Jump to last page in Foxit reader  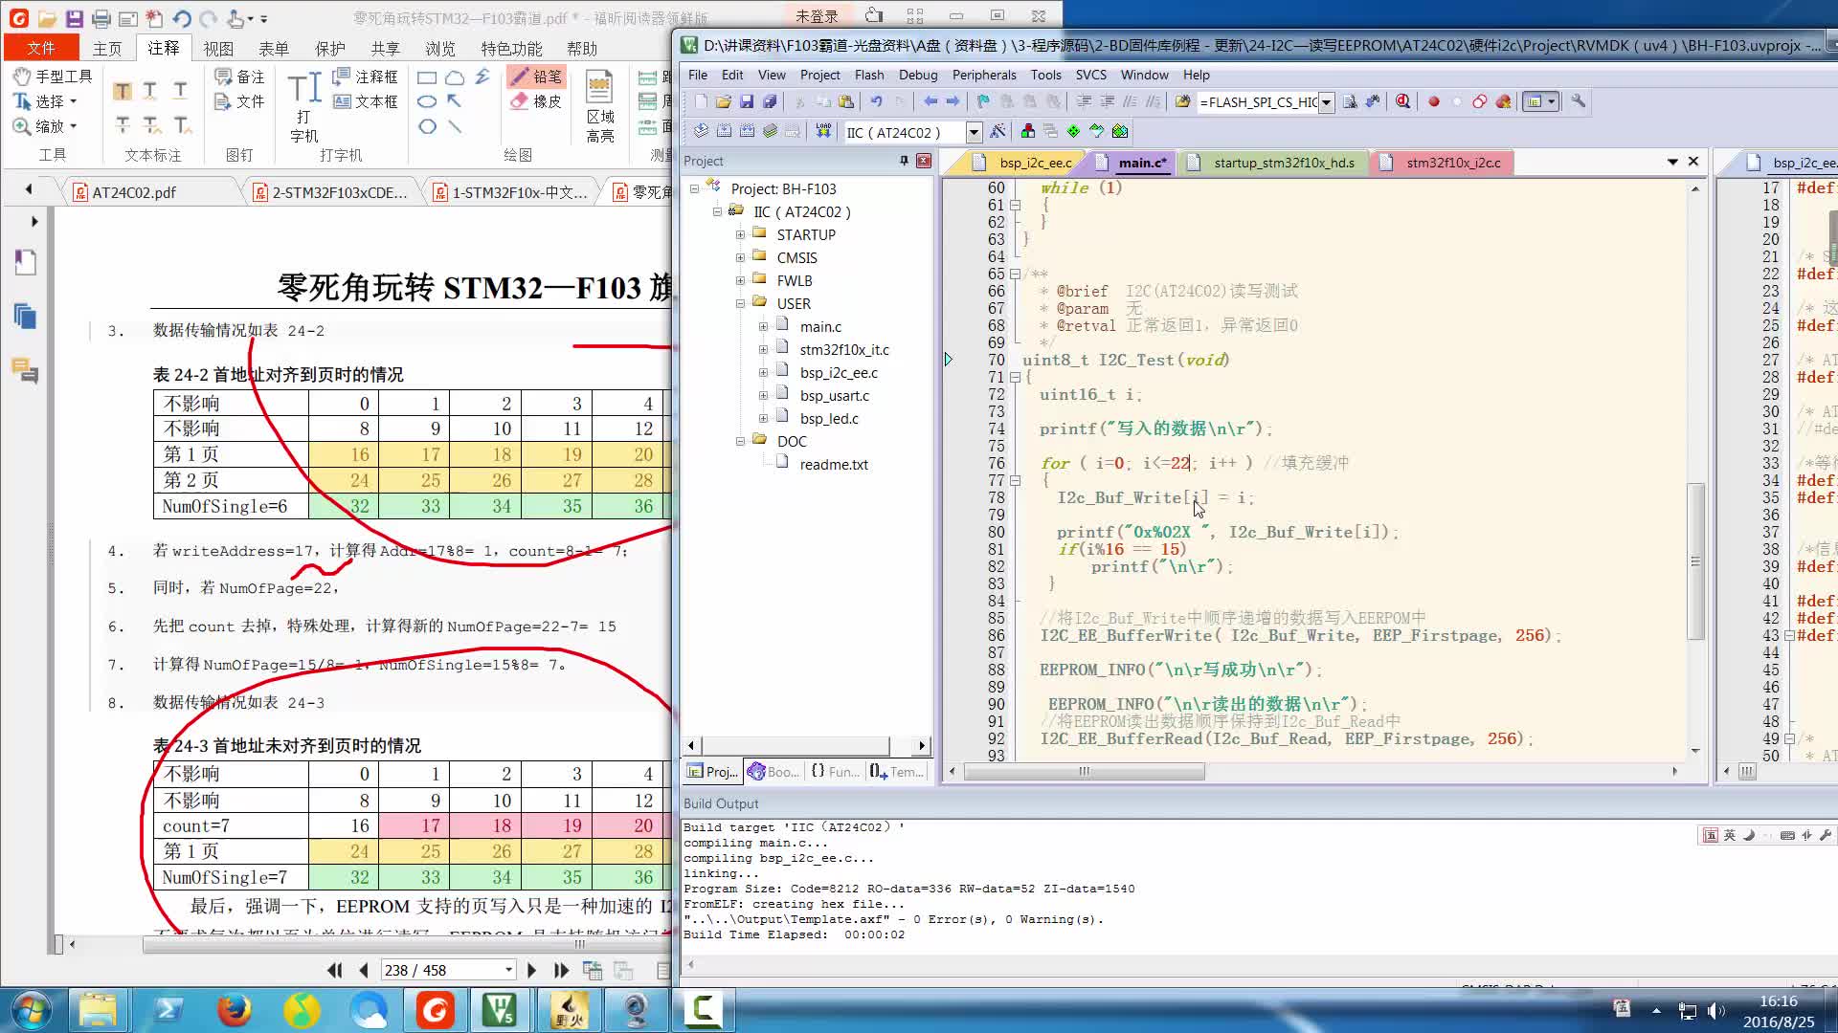click(561, 970)
